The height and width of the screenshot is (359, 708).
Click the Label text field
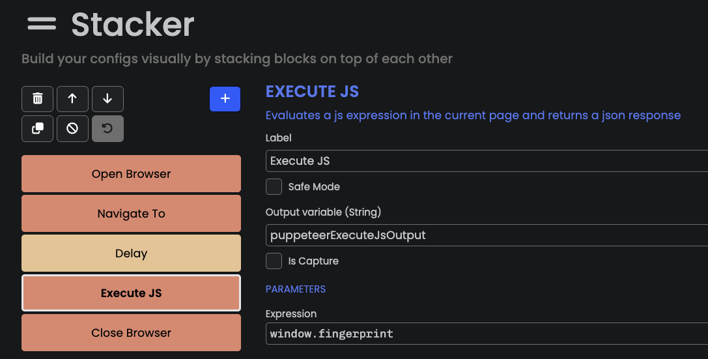click(x=487, y=161)
